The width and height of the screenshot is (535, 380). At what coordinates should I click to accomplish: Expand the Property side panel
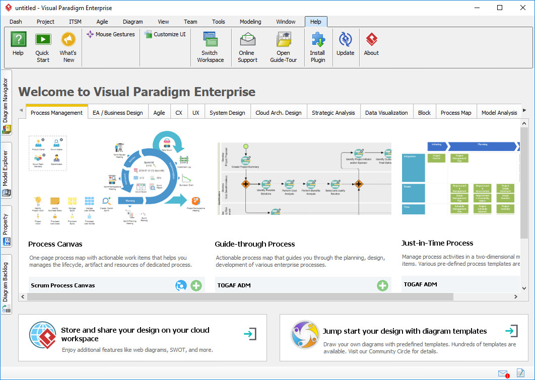[x=6, y=226]
